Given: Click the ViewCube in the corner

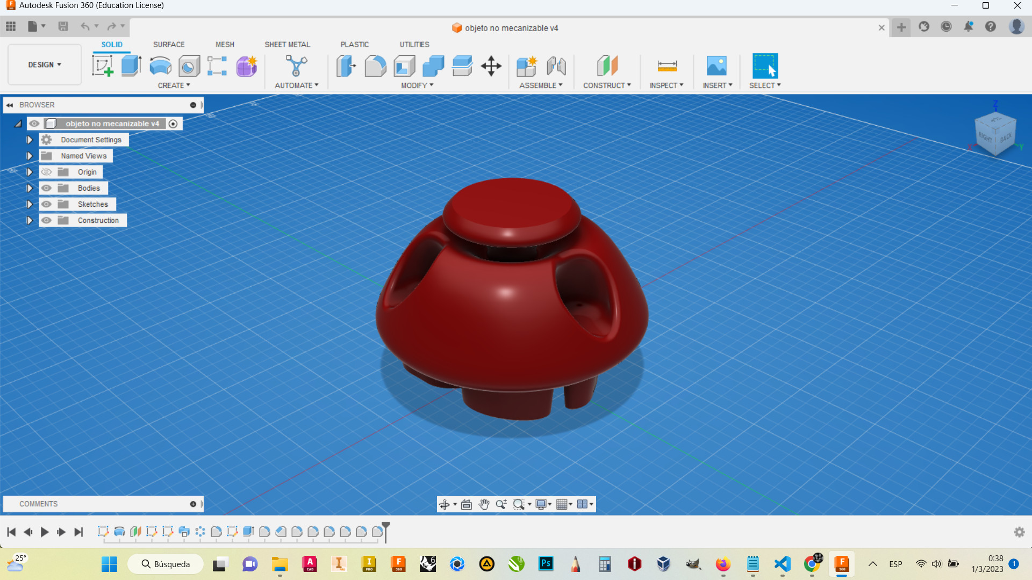Looking at the screenshot, I should [x=995, y=134].
